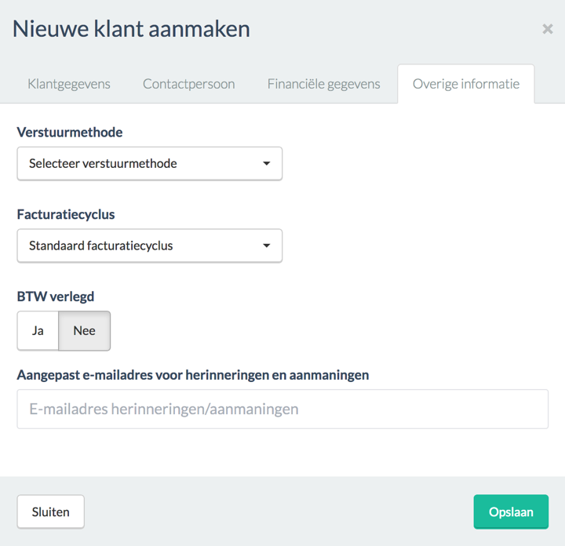Click the 'Aangepast e-mailadres' field label

193,375
